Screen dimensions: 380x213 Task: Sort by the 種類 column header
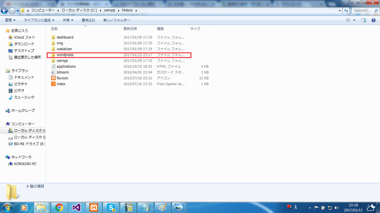tap(160, 28)
